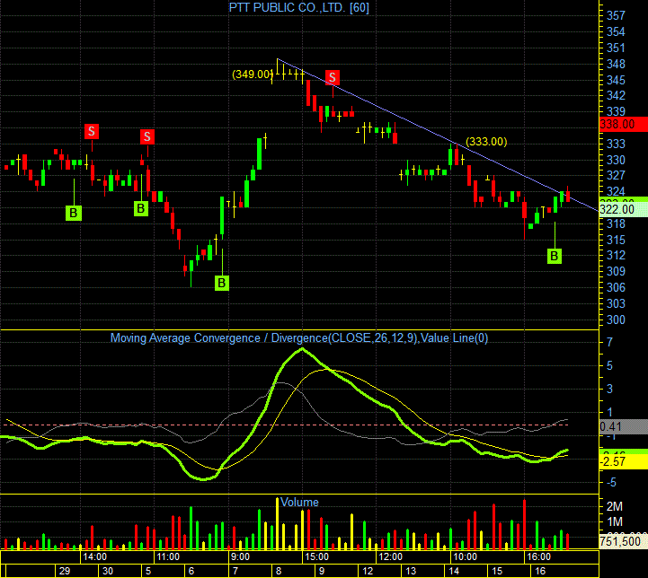Select the -5 label on MACD scale

click(x=612, y=482)
